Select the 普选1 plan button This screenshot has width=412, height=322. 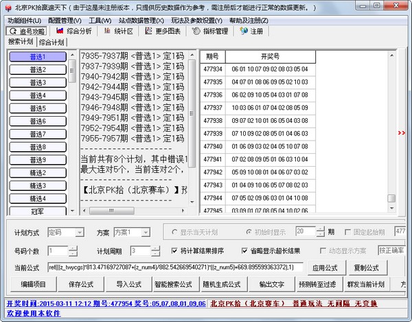(38, 57)
